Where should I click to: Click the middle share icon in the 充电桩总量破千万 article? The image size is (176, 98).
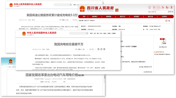(x=101, y=49)
